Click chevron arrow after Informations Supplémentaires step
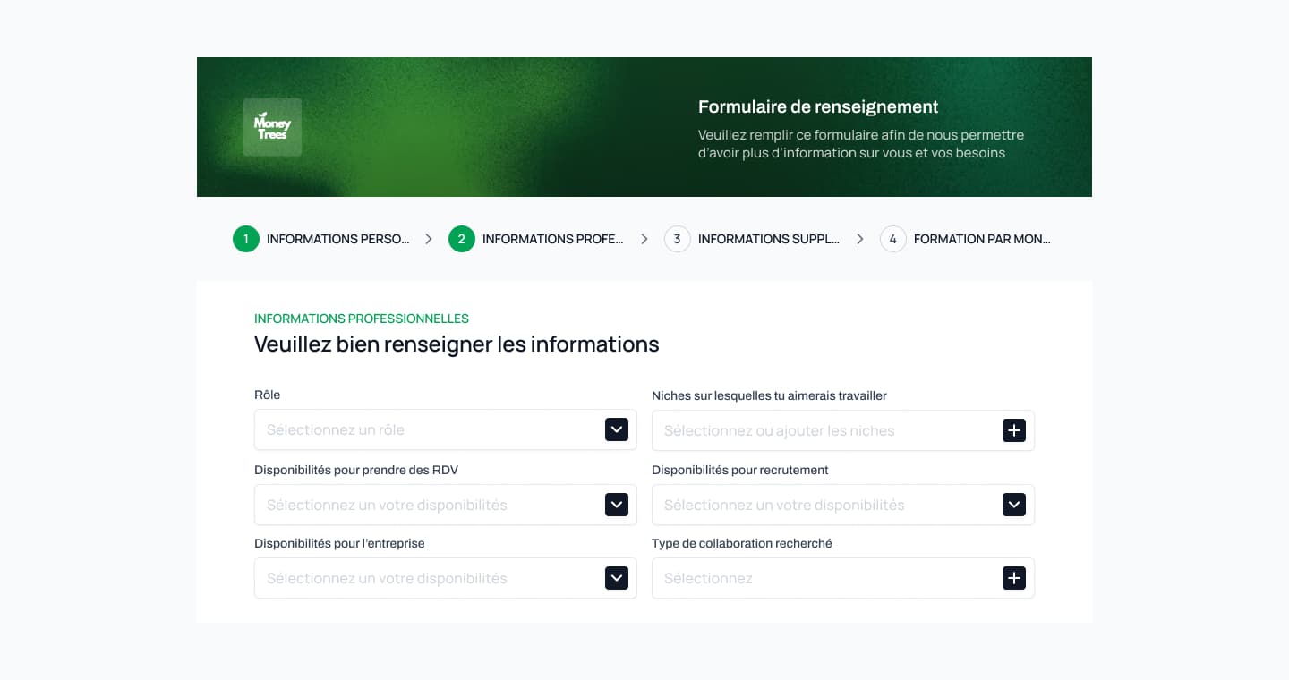This screenshot has width=1289, height=680. 860,239
